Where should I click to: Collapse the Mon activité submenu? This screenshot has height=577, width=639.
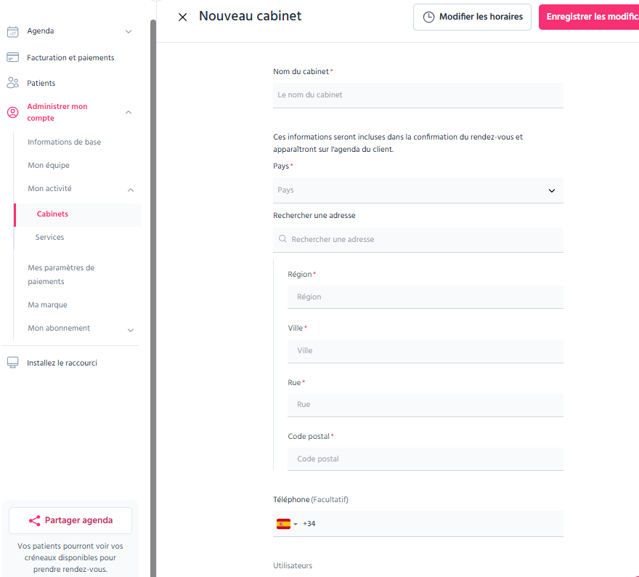pyautogui.click(x=131, y=190)
